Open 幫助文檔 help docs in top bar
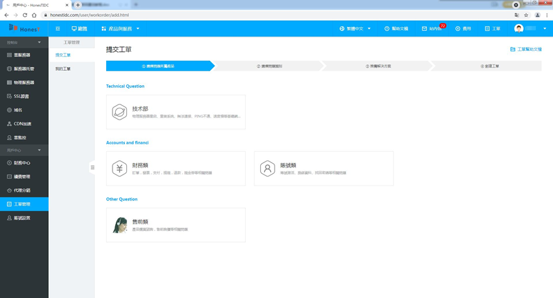553x298 pixels. click(x=396, y=29)
